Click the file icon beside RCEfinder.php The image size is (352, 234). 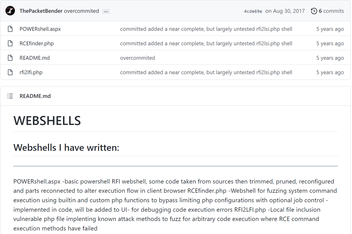click(9, 43)
